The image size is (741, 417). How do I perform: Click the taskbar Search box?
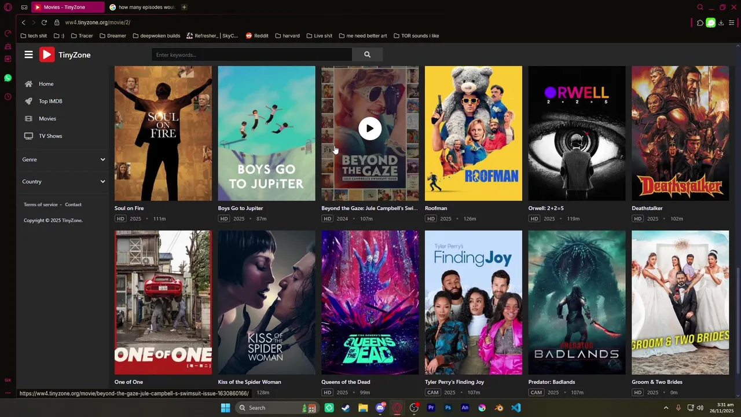pos(276,408)
